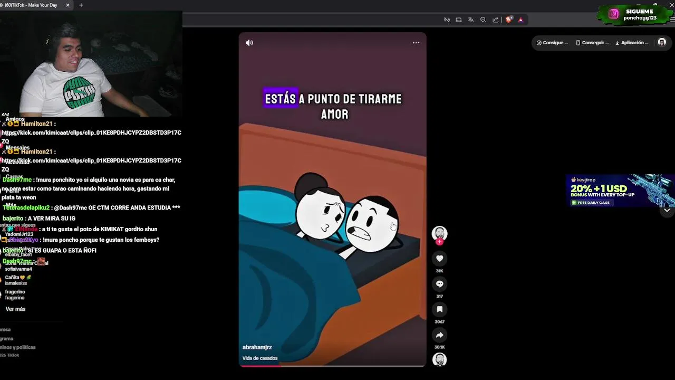This screenshot has height=380, width=675.
Task: Click the translate page icon
Action: pos(471,20)
